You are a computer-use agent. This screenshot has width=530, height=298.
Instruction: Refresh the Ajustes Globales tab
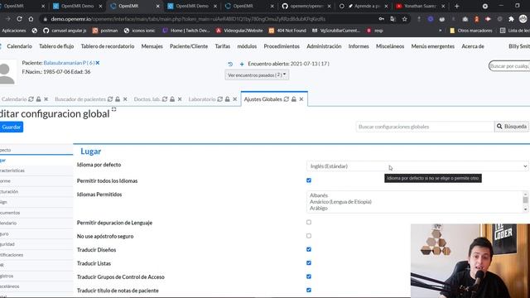tap(287, 99)
